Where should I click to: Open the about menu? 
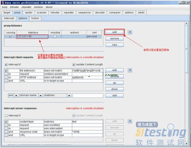[x=49, y=7]
